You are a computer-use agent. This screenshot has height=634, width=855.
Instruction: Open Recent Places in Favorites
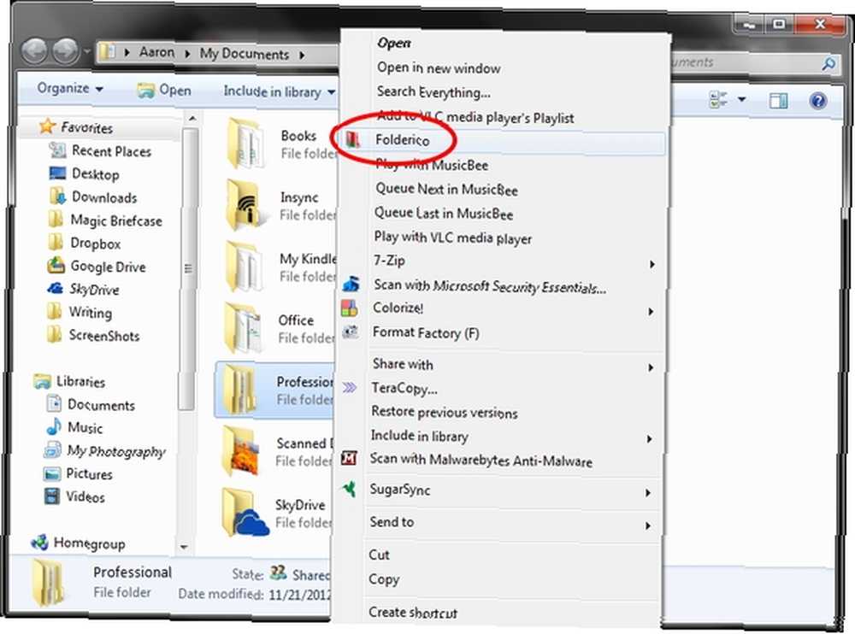111,151
